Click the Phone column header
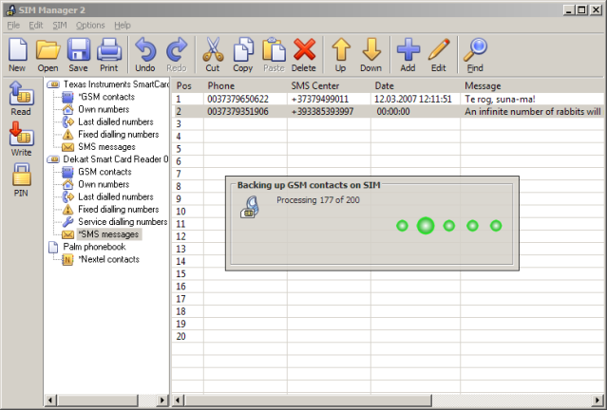 tap(245, 85)
